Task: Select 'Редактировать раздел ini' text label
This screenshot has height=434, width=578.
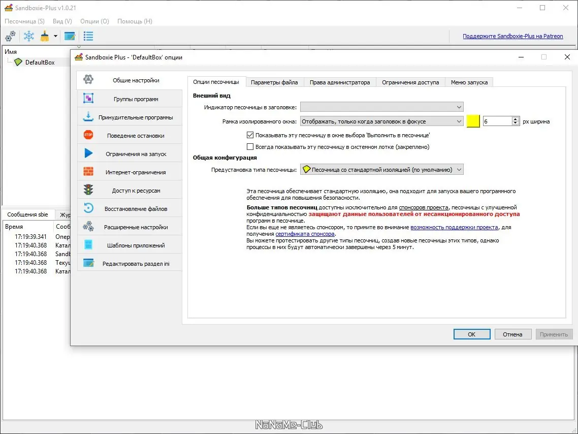Action: point(136,264)
